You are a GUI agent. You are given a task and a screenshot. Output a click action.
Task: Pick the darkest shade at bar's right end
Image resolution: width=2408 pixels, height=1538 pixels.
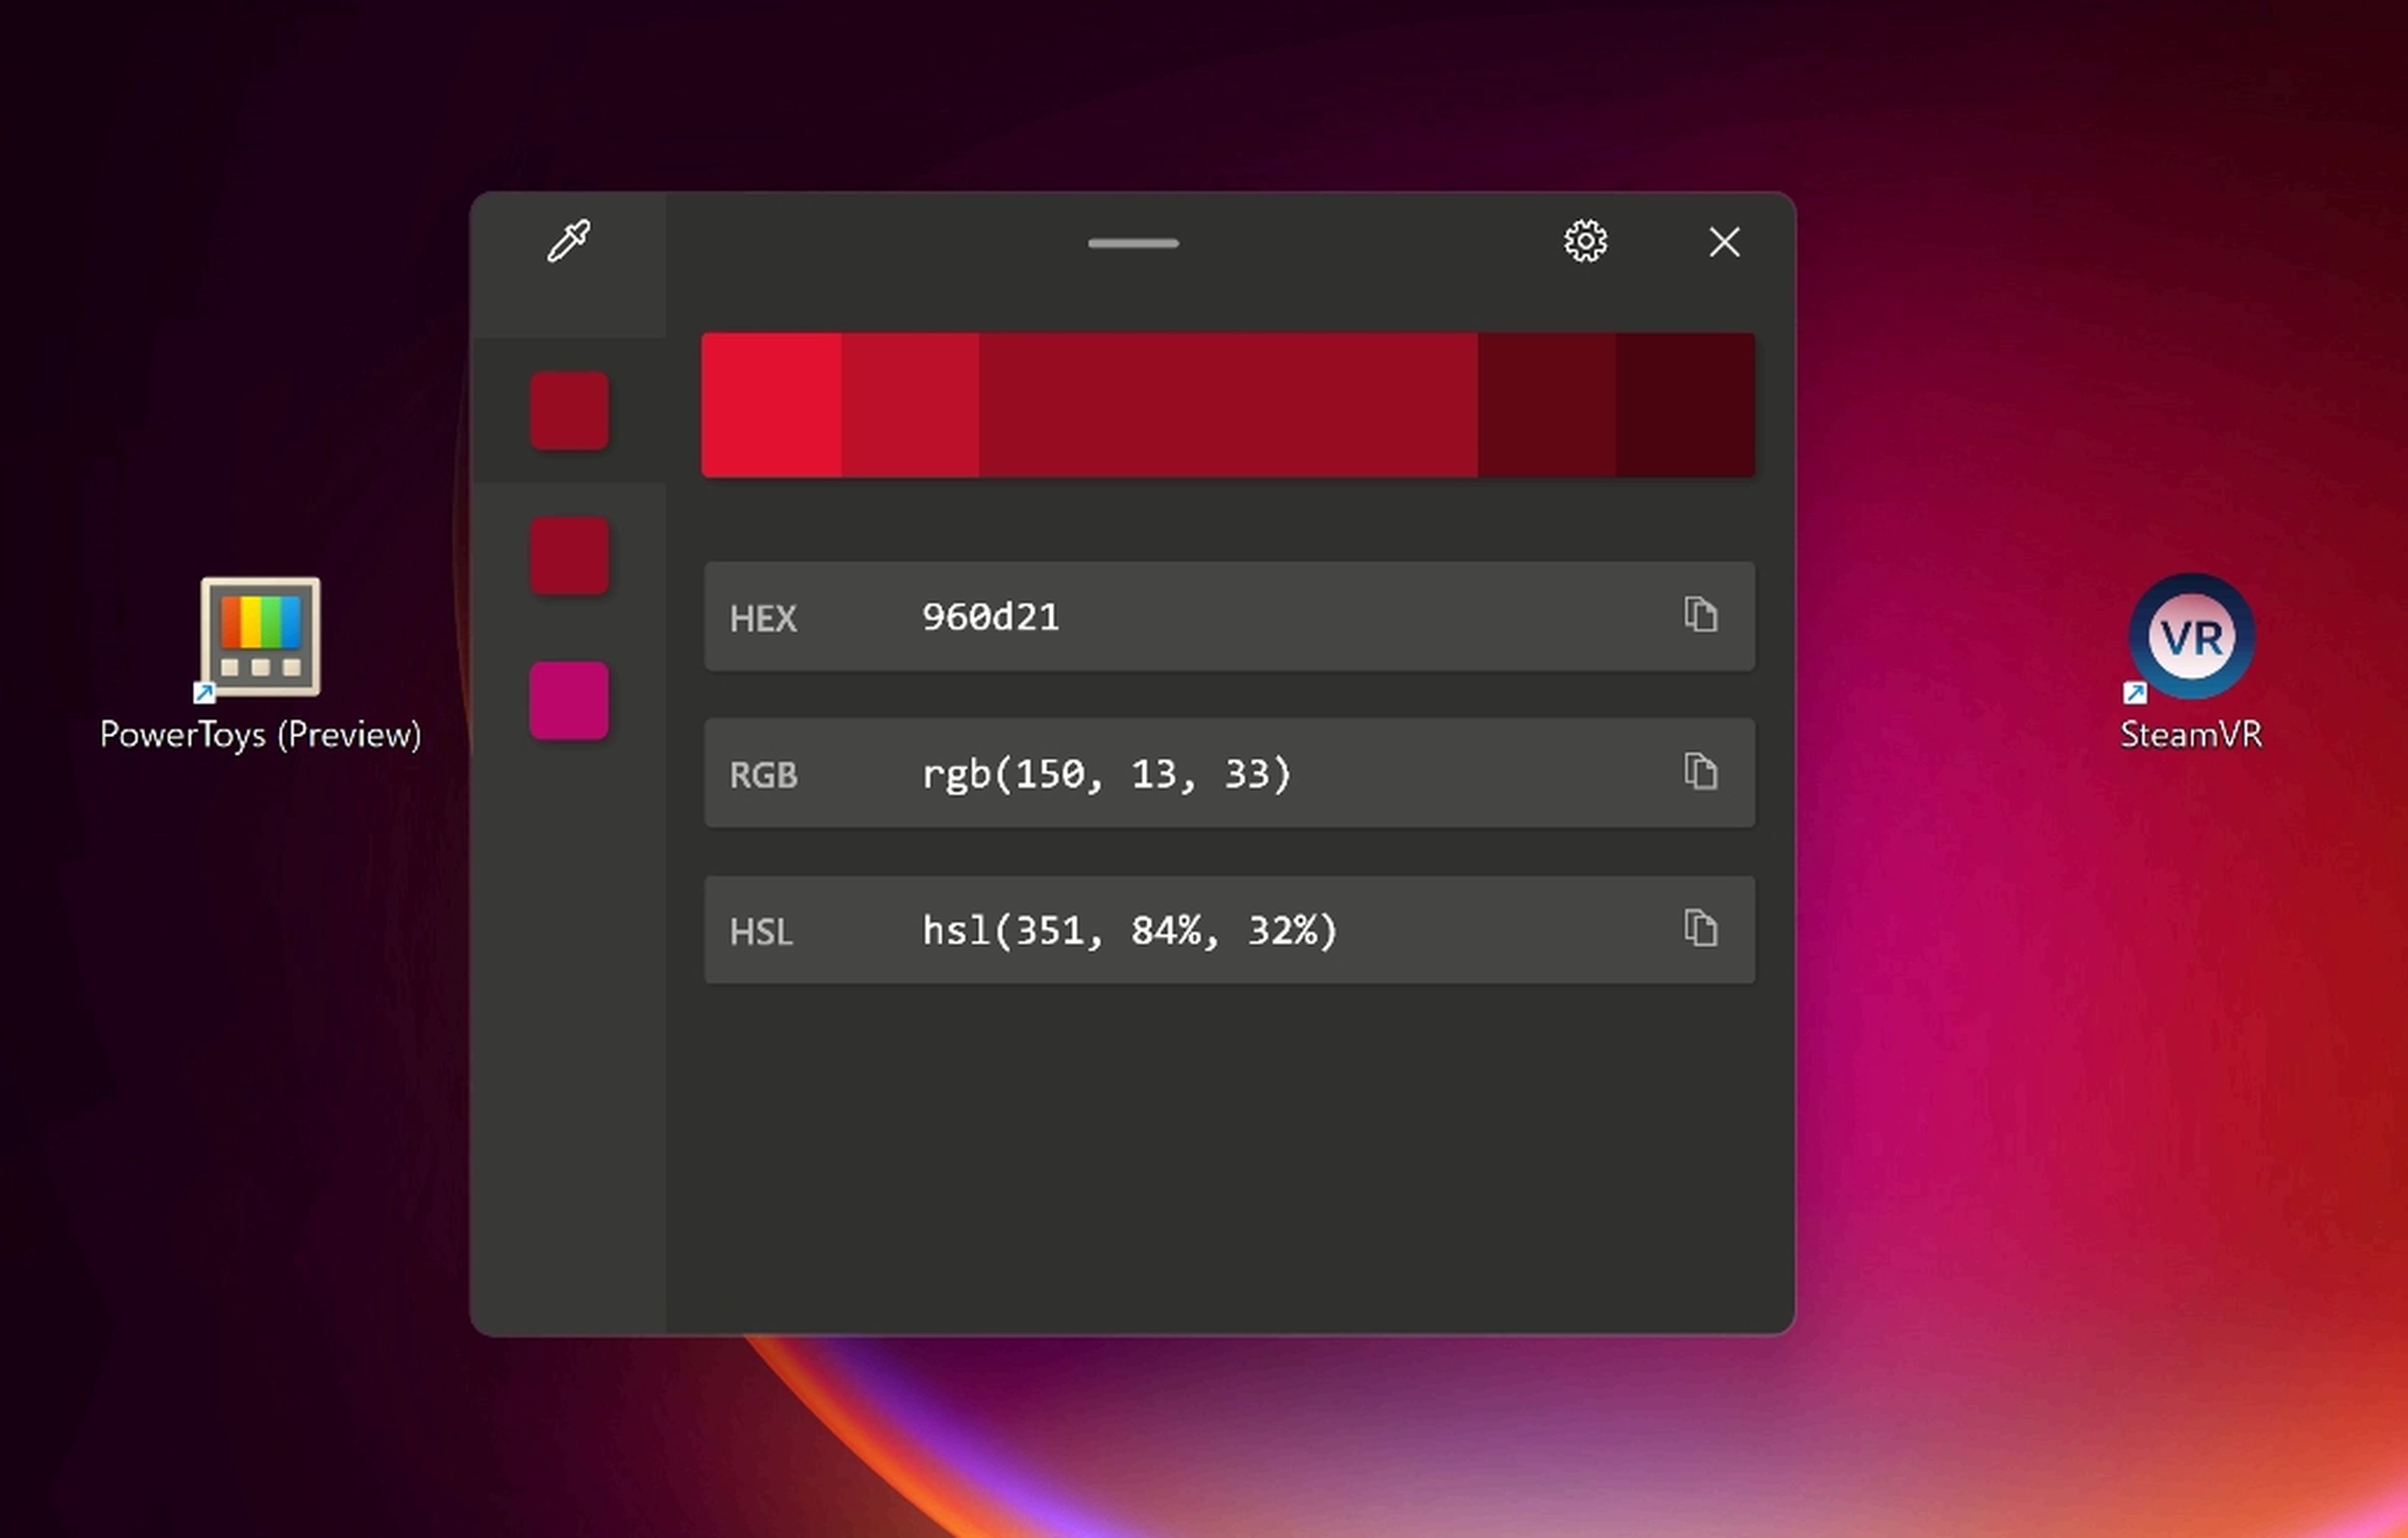tap(1685, 404)
